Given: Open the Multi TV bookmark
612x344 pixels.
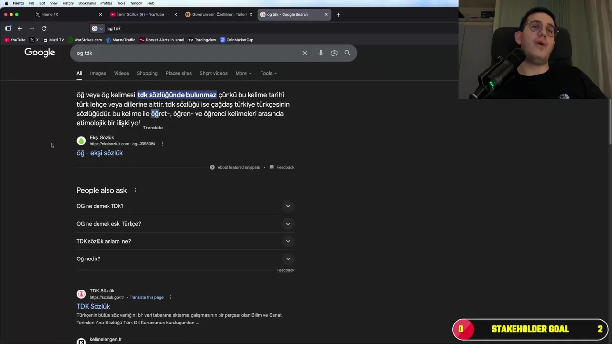Looking at the screenshot, I should [x=53, y=40].
